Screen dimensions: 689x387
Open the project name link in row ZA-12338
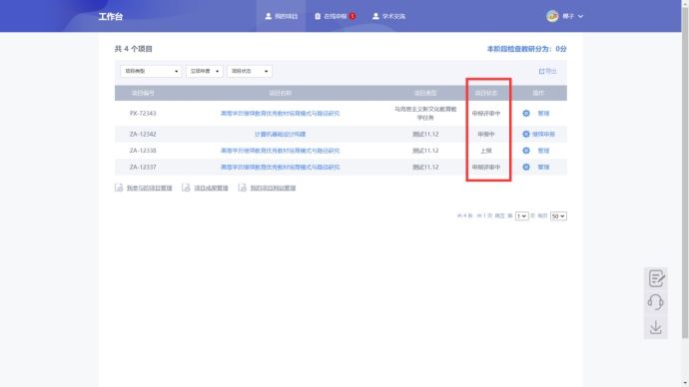click(x=280, y=151)
